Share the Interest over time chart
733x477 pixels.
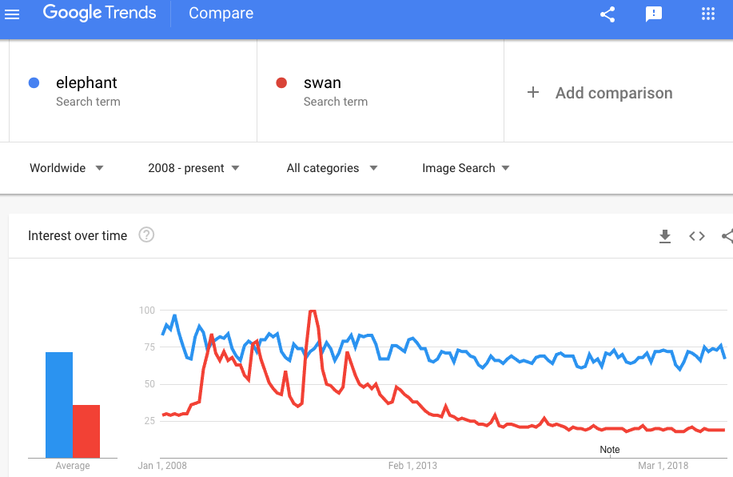coord(727,236)
